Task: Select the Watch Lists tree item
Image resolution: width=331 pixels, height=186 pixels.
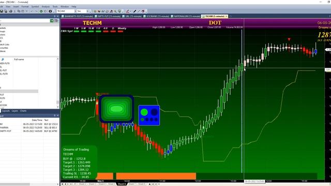Action: (x=4, y=44)
